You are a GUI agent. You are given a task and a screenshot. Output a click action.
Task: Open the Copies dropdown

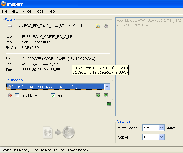click(x=162, y=137)
